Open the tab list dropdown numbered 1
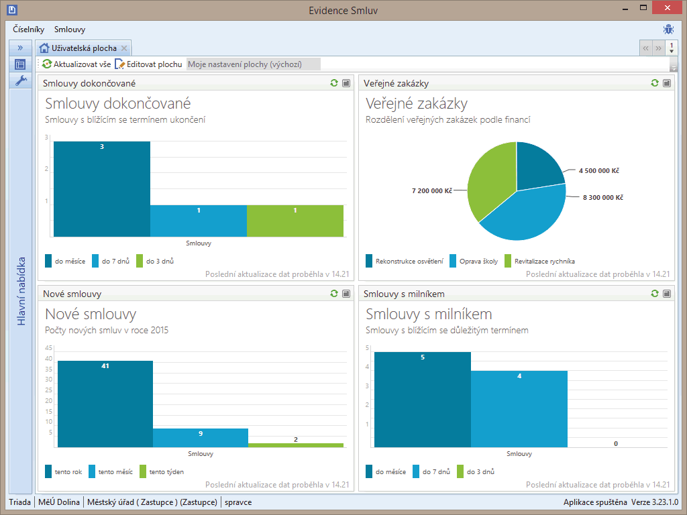 tap(672, 48)
